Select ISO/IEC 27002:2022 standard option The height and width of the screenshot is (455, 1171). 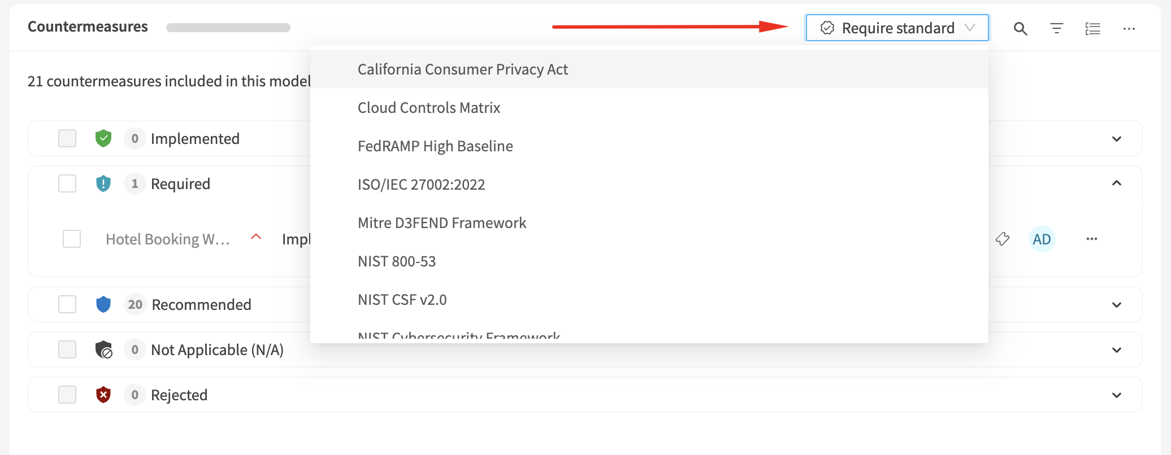pos(421,184)
